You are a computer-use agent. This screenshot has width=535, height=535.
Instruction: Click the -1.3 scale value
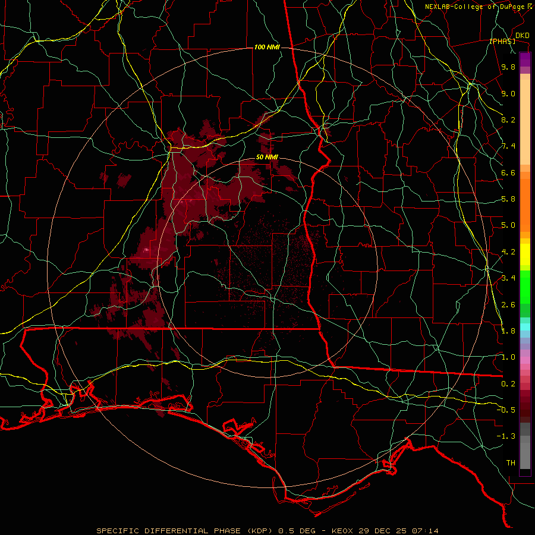point(506,437)
